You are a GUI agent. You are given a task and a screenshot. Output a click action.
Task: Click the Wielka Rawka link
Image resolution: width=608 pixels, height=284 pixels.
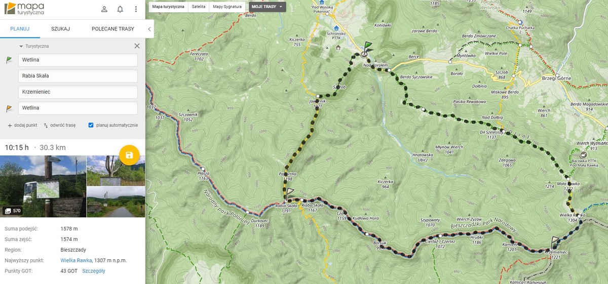(76, 261)
